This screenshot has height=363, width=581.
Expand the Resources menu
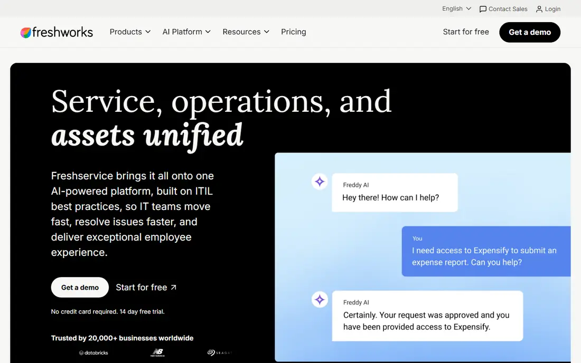coord(246,32)
